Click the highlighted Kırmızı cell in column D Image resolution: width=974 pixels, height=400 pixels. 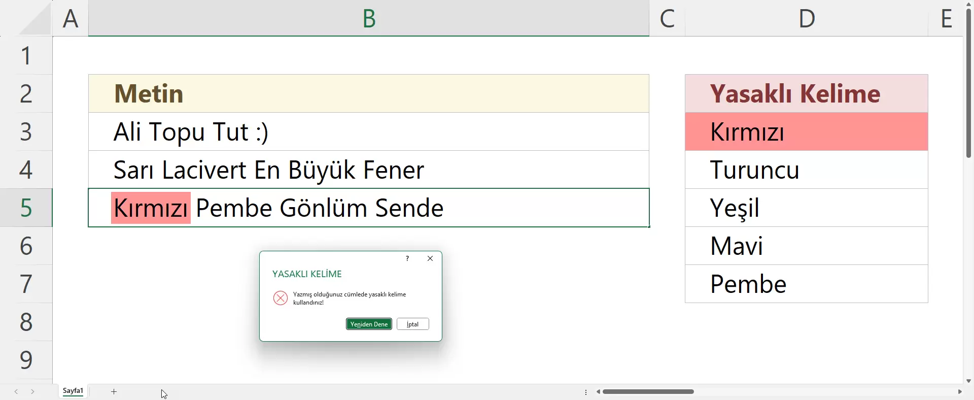[807, 131]
